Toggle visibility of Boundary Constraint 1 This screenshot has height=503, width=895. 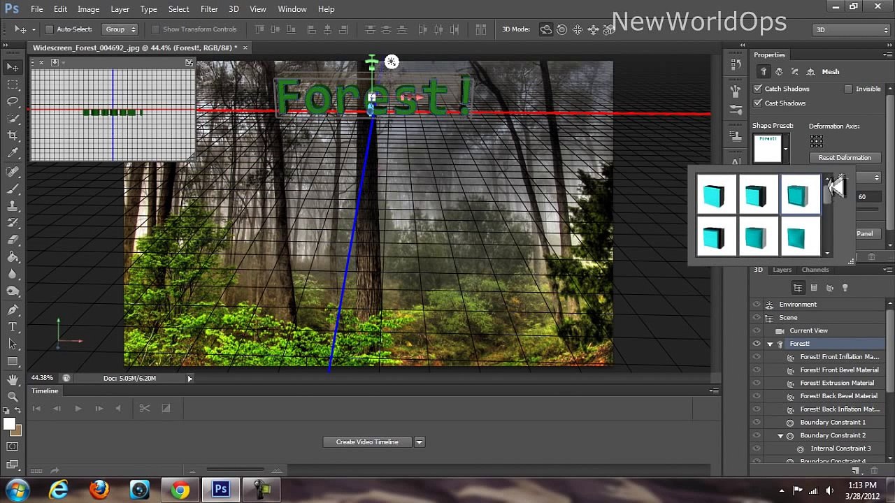(757, 423)
